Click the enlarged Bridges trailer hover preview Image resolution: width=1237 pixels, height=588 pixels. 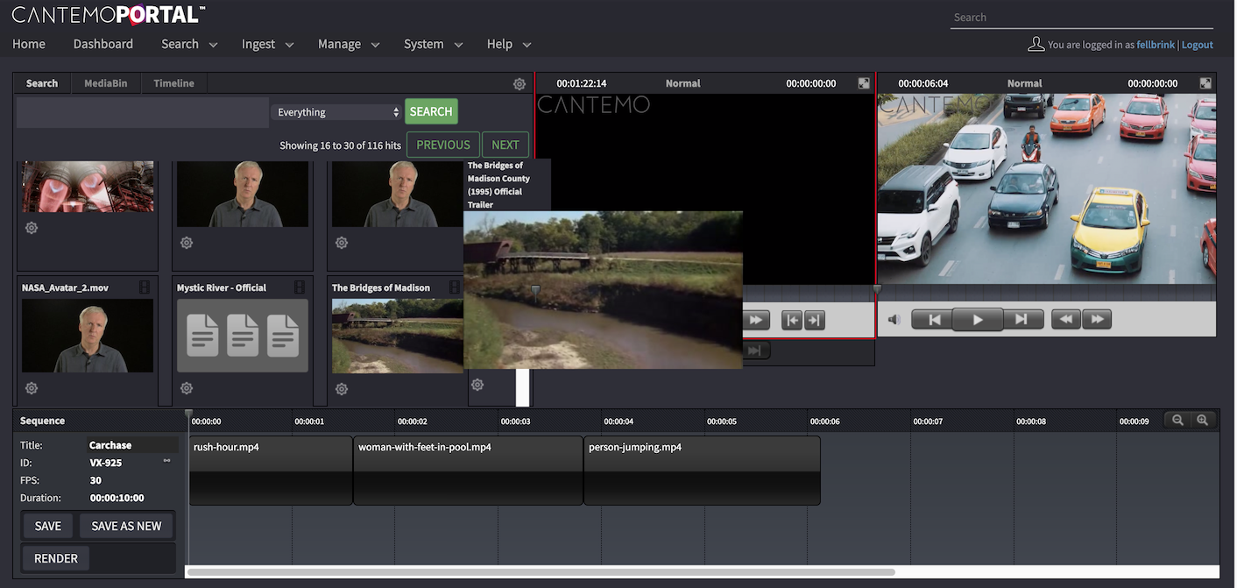coord(603,290)
